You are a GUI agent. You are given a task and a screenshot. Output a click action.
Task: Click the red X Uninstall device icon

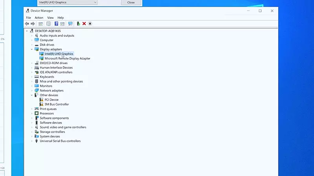[x=84, y=24]
